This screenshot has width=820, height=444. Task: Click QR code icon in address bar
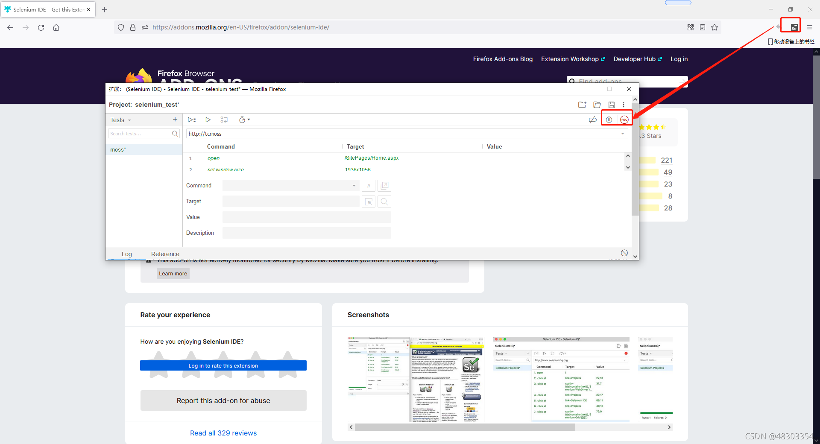tap(691, 27)
